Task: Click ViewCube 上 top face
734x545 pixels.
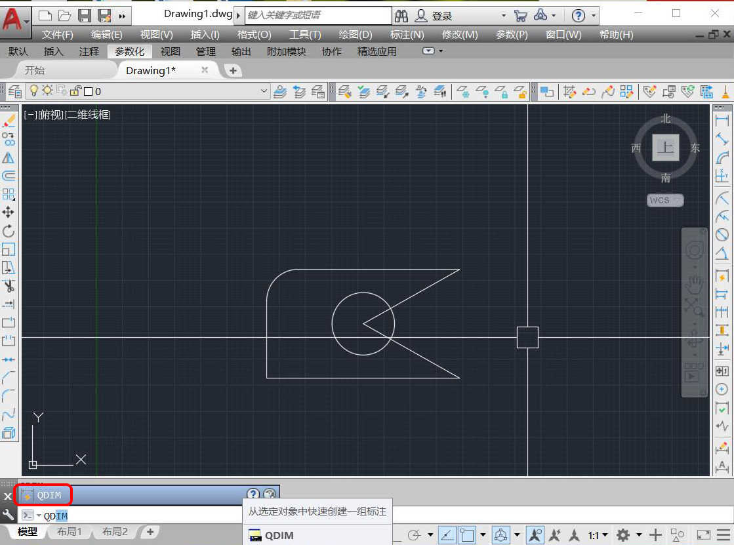Action: 666,148
